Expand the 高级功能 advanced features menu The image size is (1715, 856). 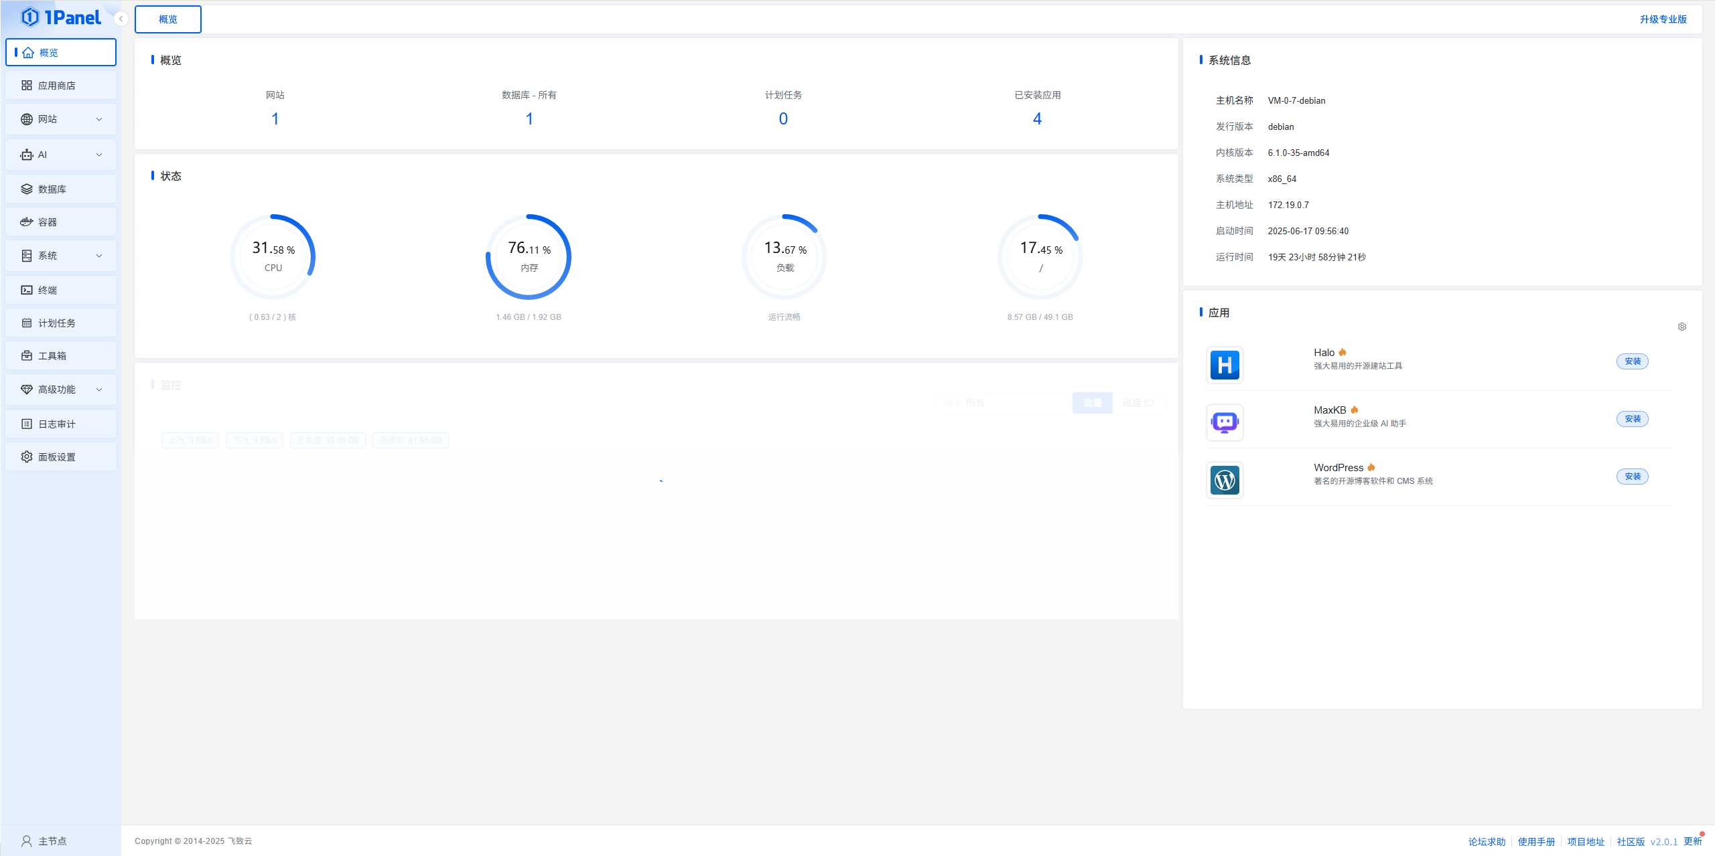tap(99, 390)
